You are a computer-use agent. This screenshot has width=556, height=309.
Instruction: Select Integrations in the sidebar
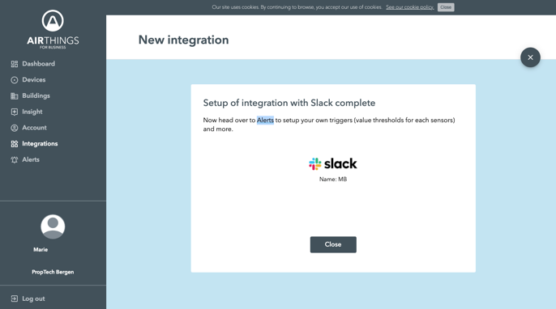coord(40,143)
